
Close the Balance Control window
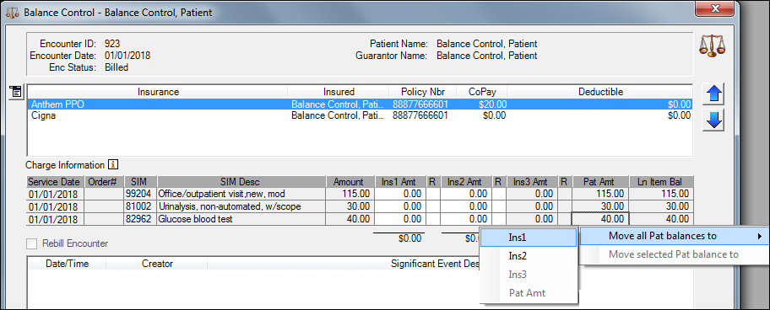(x=715, y=8)
